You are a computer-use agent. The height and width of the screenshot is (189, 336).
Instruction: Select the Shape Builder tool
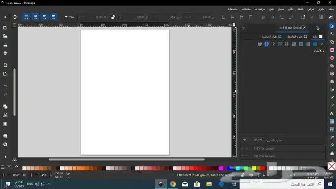(332, 42)
